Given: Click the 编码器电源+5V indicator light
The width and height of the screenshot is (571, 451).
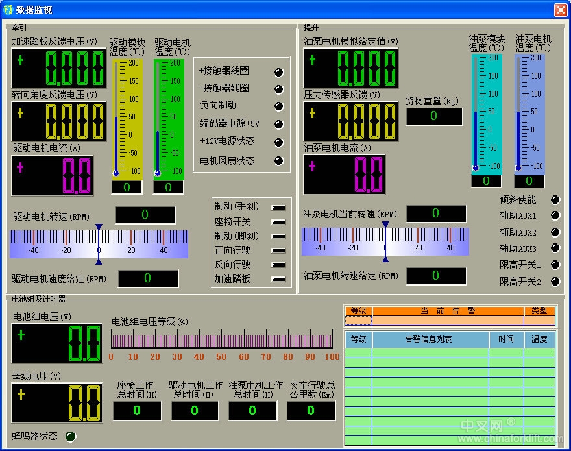Looking at the screenshot, I should click(x=279, y=124).
